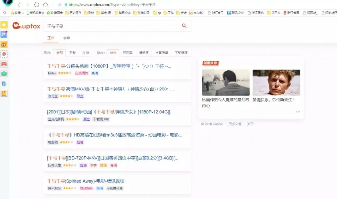Click the 音范丝 source tag
Image resolution: width=337 pixels, height=199 pixels.
(x=53, y=96)
